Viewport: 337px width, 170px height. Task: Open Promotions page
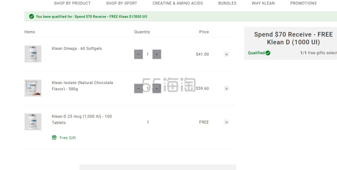[x=303, y=3]
